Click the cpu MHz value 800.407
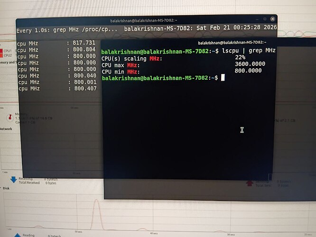The image size is (316, 237). pyautogui.click(x=85, y=88)
